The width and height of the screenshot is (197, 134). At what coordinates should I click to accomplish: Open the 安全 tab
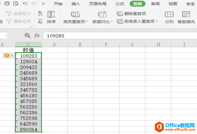(x=191, y=4)
